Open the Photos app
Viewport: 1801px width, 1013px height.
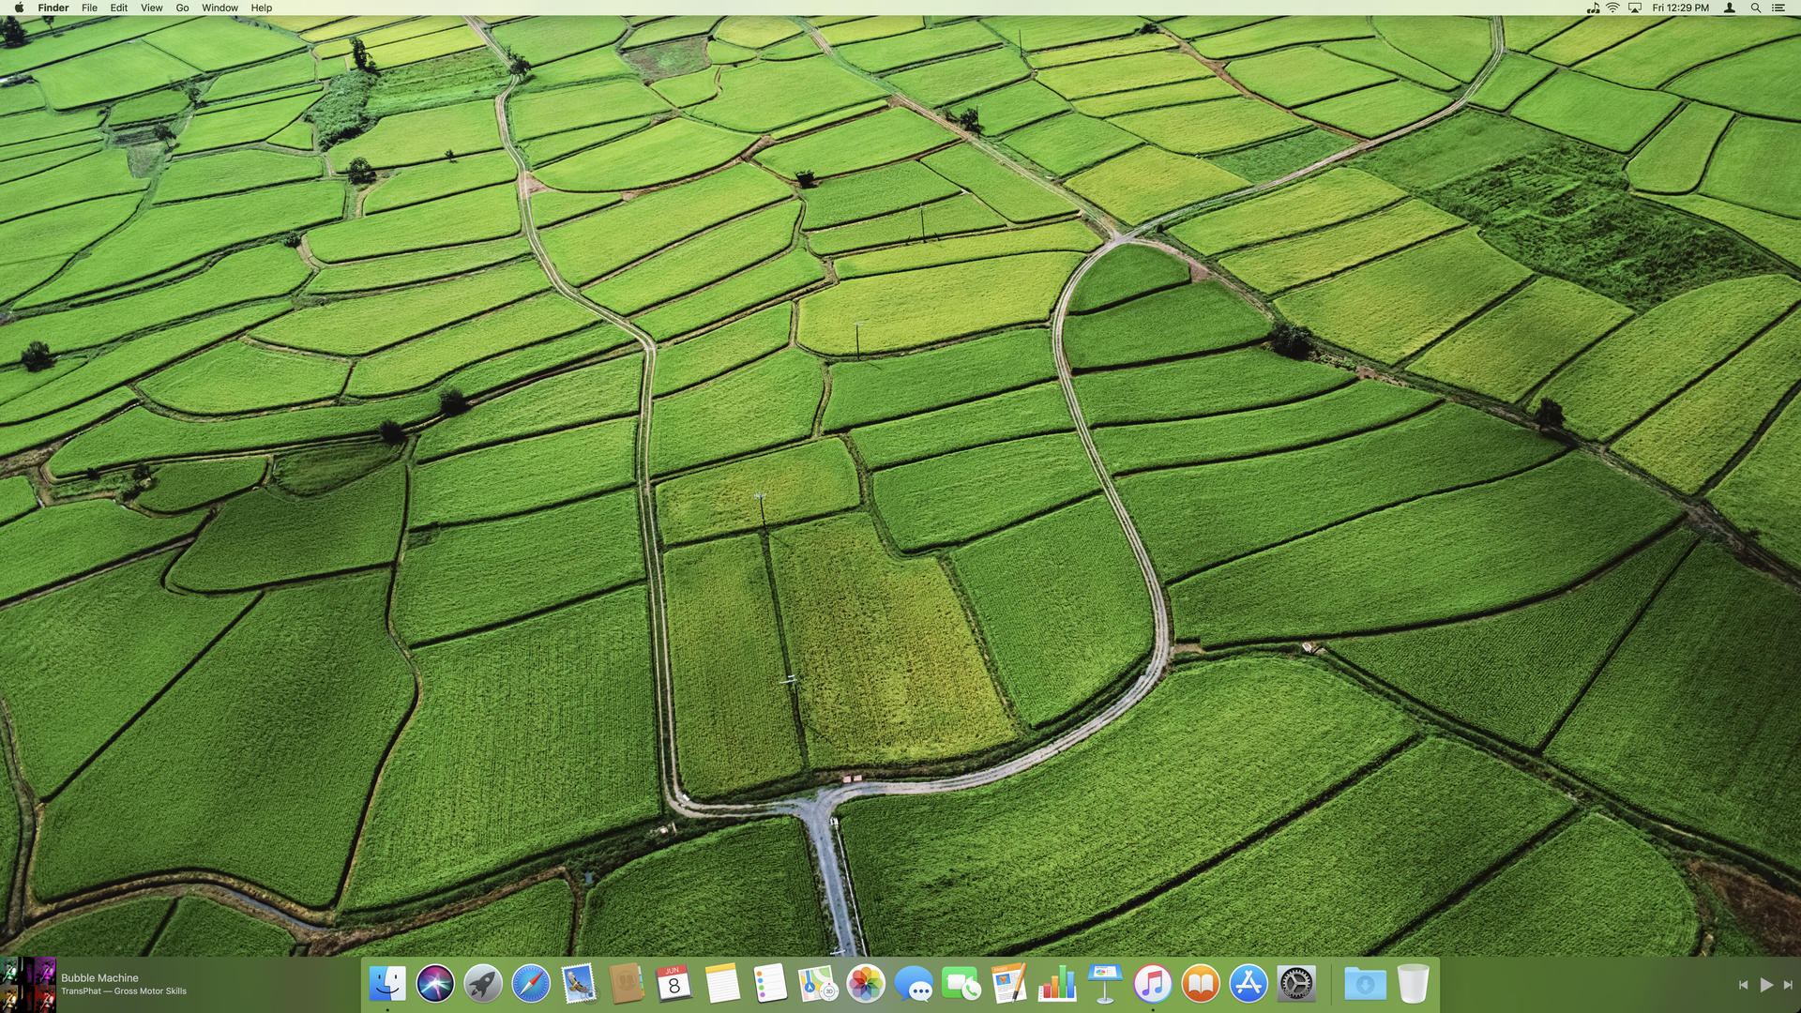[866, 984]
